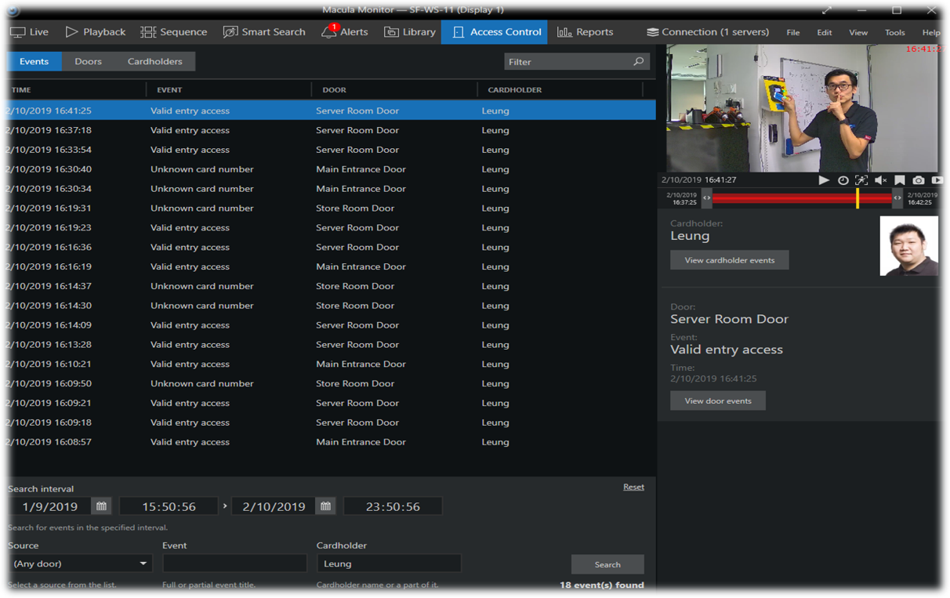Open the Alerts tab with notification badge
The height and width of the screenshot is (598, 950).
click(x=345, y=32)
